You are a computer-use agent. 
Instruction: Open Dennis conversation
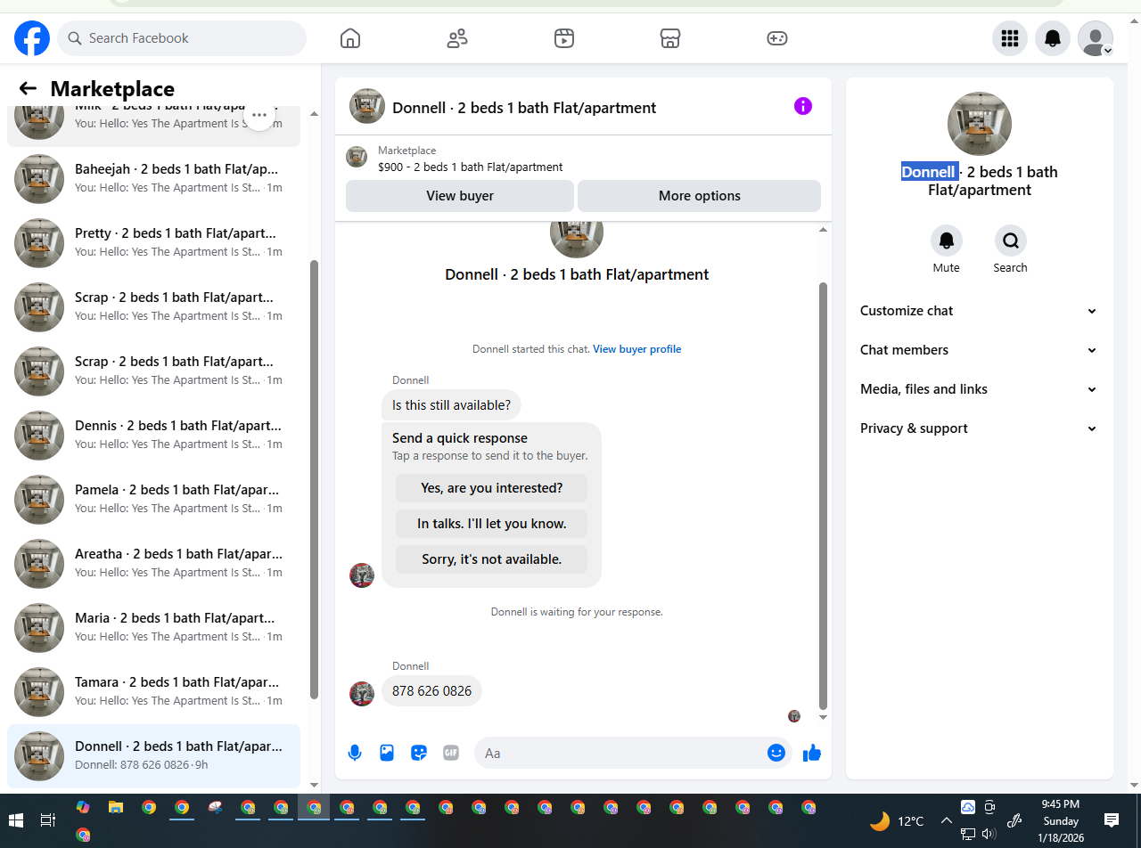pyautogui.click(x=153, y=436)
